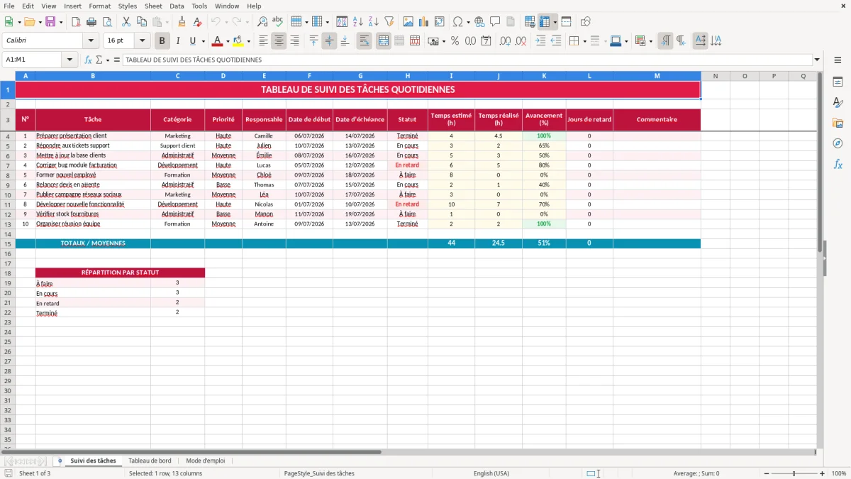Open the Sheet menu
851x479 pixels.
[153, 6]
